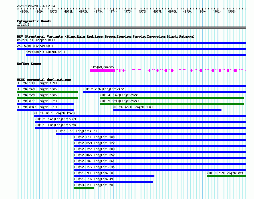
Task: Click the chr17:4967508..4982904 coordinate label
Action: coord(36,6)
